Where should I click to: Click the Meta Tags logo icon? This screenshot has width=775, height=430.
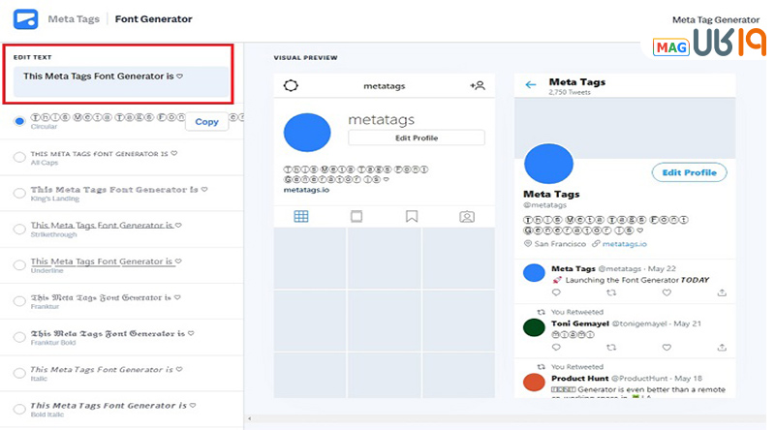click(26, 18)
